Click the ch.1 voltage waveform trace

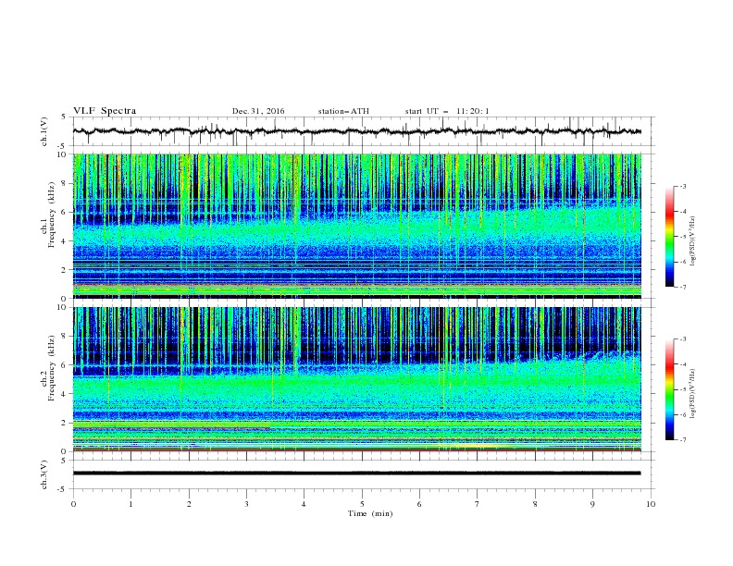356,131
